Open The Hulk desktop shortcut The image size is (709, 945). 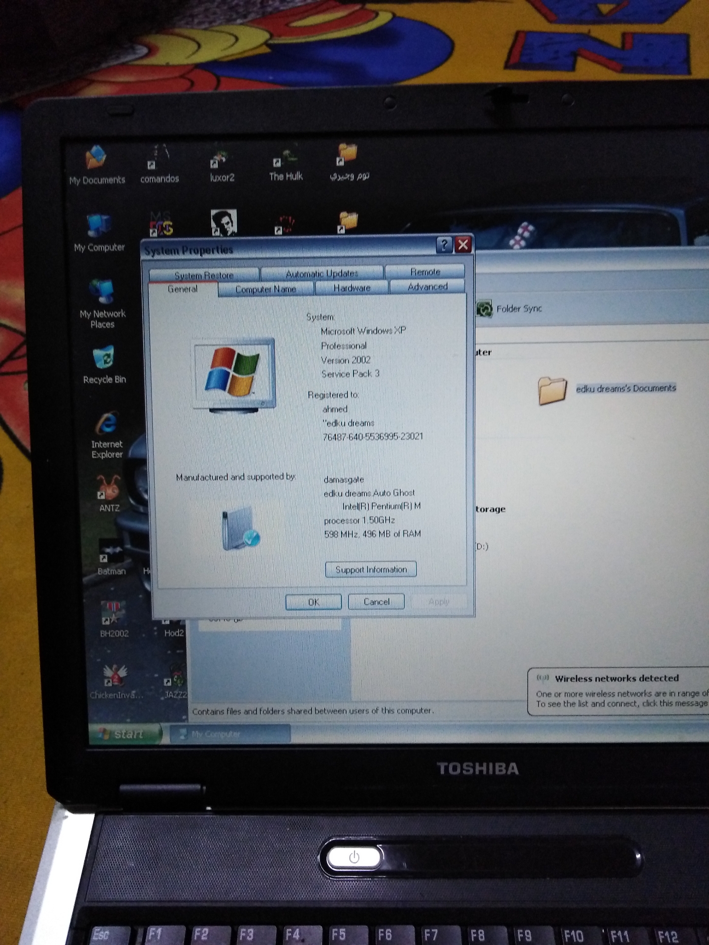[x=286, y=163]
